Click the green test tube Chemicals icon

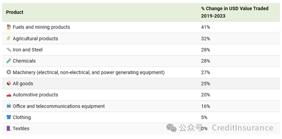(8, 61)
